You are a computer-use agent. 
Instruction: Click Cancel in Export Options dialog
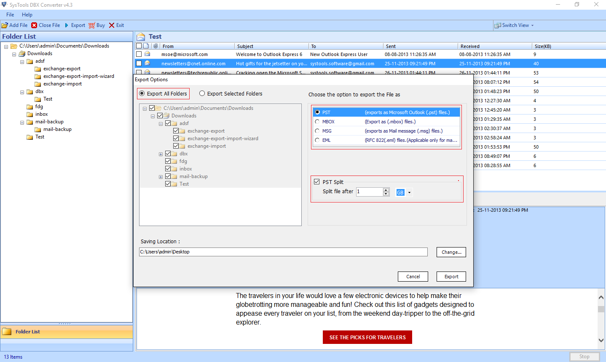(x=413, y=277)
